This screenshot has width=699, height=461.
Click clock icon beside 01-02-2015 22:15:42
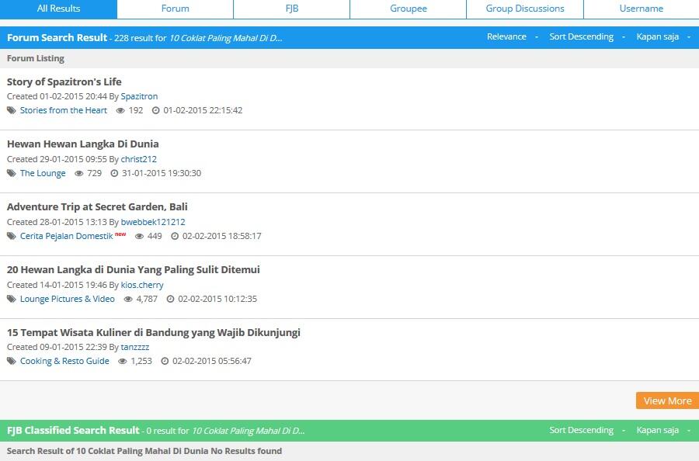click(155, 110)
